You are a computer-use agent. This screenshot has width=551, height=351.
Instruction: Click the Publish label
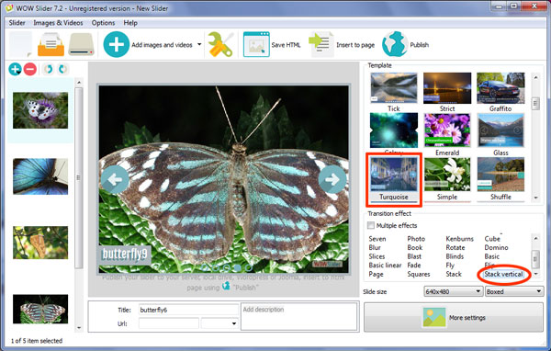pos(420,45)
